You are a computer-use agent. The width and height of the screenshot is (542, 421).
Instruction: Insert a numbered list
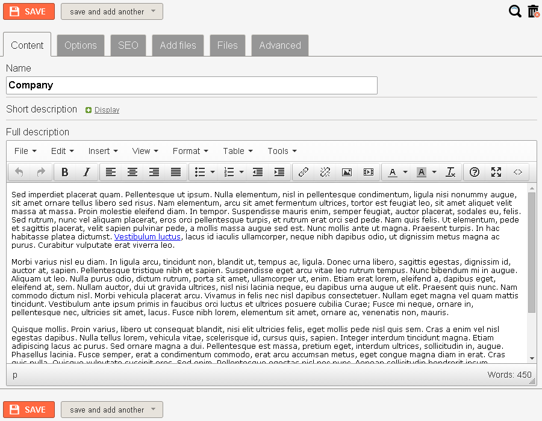point(229,172)
